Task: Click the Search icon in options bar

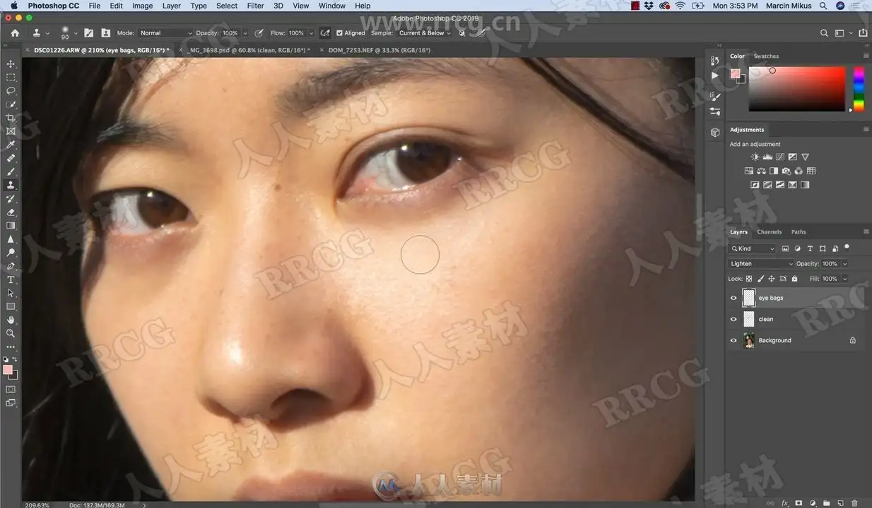Action: tap(824, 33)
